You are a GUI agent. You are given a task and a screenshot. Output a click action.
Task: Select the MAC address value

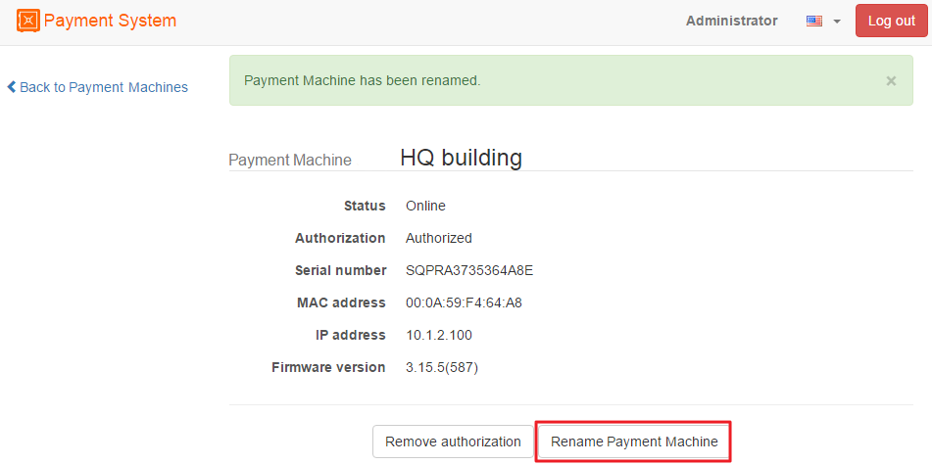(464, 302)
